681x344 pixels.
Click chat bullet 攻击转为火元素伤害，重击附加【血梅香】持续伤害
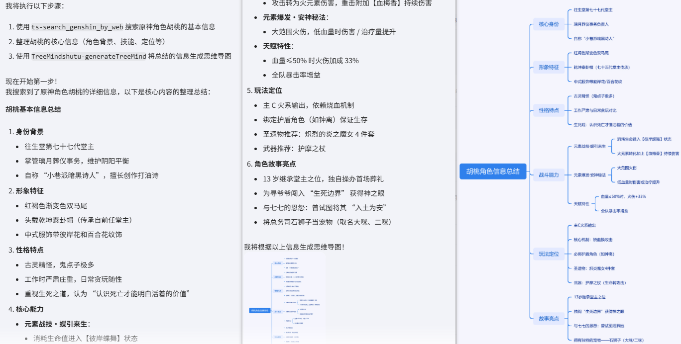(351, 3)
